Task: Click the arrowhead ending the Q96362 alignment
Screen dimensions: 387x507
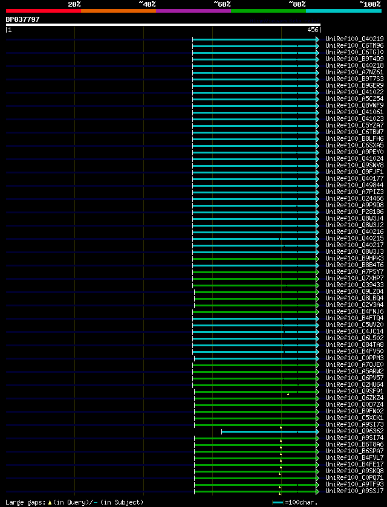Action: tap(317, 431)
